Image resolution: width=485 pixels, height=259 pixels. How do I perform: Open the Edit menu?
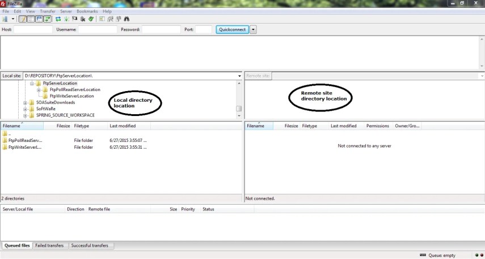(x=18, y=11)
